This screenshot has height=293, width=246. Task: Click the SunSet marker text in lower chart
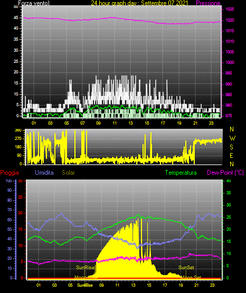[x=186, y=268]
